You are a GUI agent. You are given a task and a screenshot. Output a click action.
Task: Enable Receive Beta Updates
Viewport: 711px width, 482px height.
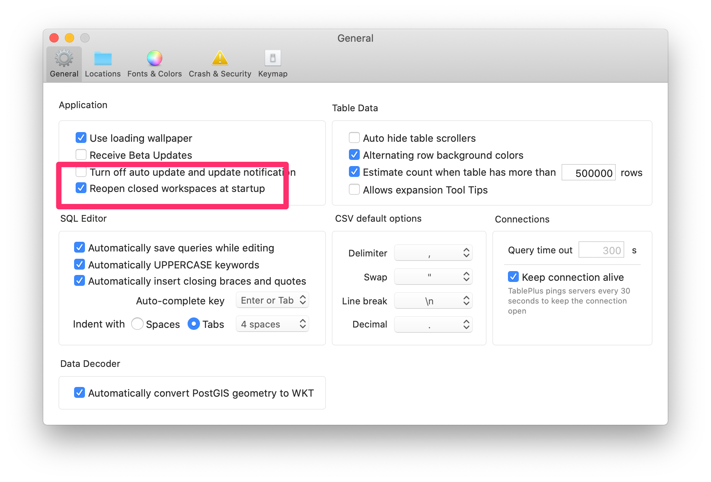coord(81,154)
